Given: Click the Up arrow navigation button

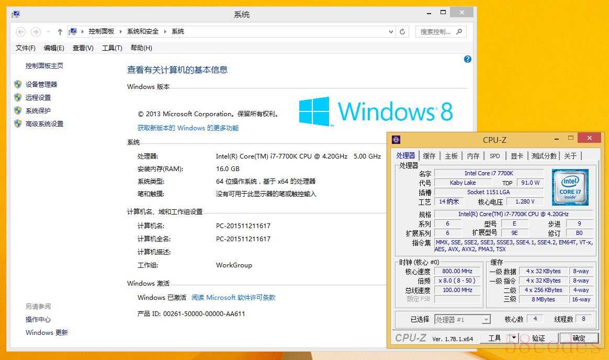Looking at the screenshot, I should (60, 32).
